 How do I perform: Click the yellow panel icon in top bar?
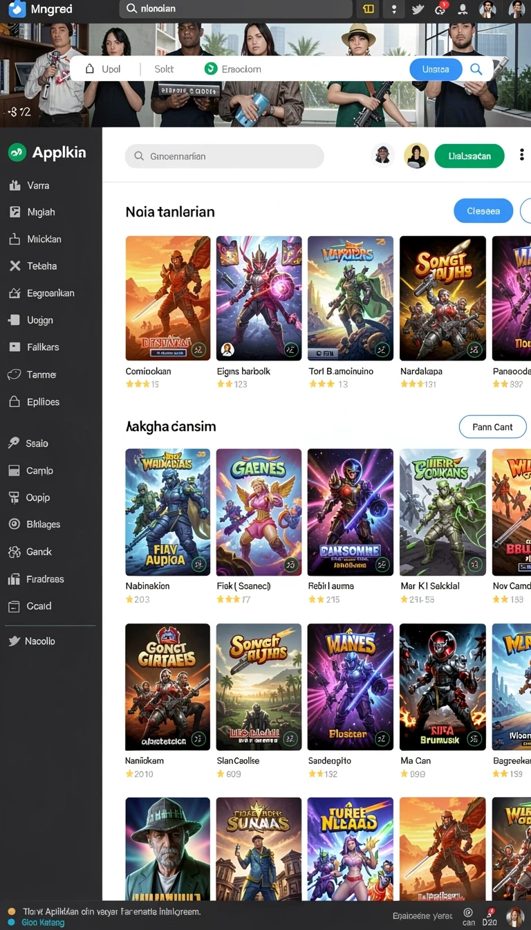coord(369,9)
